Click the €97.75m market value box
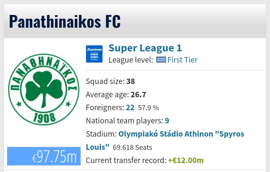Viewport: 270px width, 172px height. 44,156
